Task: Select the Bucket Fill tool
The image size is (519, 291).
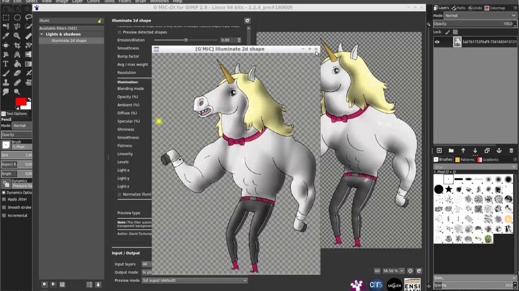Action: 17,64
